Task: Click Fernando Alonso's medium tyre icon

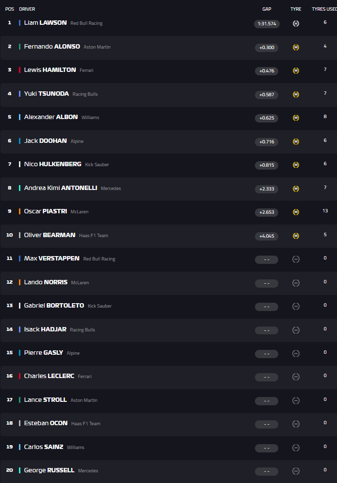Action: point(296,47)
